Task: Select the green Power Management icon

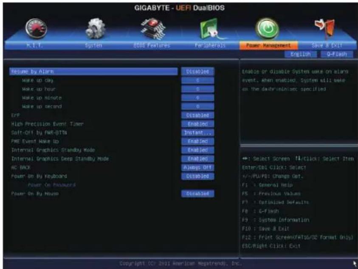Action: point(268,29)
